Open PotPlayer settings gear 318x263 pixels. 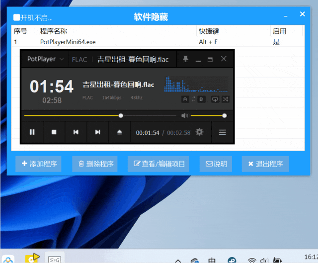[x=200, y=132]
